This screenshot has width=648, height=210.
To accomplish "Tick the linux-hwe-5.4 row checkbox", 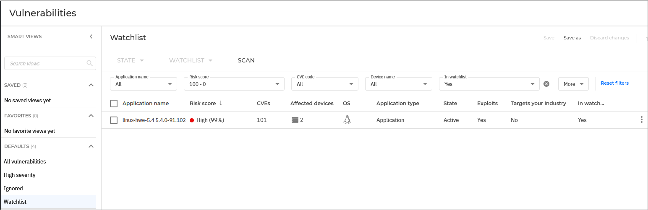I will click(114, 120).
